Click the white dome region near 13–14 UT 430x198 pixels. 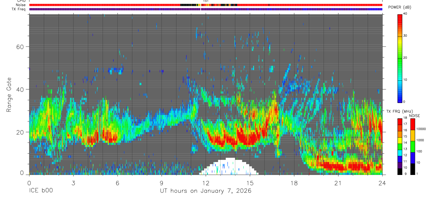pos(229,167)
